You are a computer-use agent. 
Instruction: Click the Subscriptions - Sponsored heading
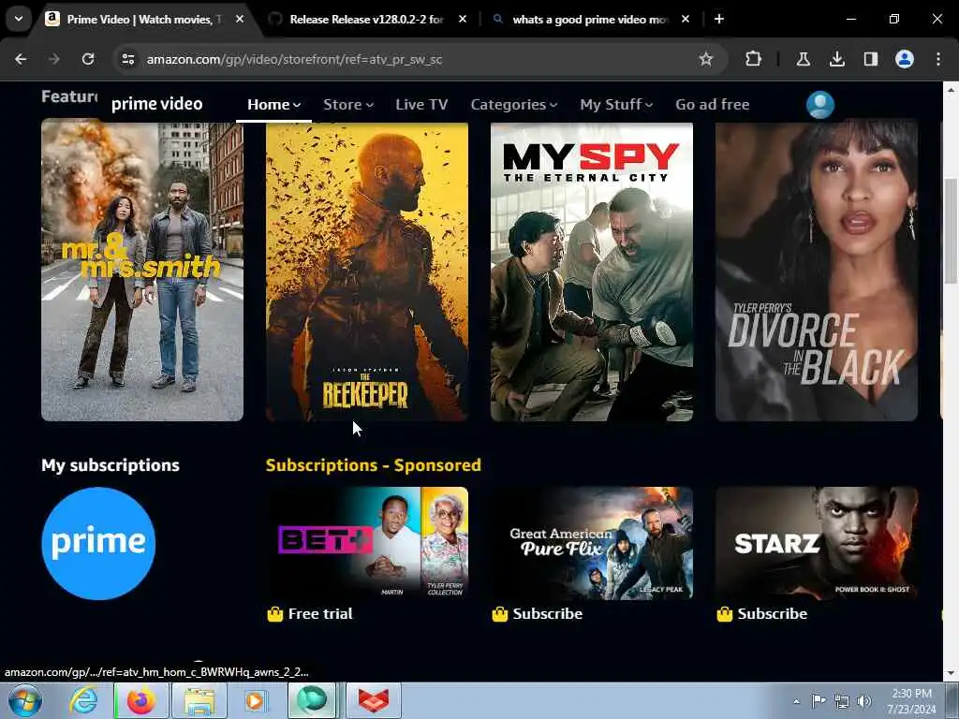pyautogui.click(x=373, y=465)
